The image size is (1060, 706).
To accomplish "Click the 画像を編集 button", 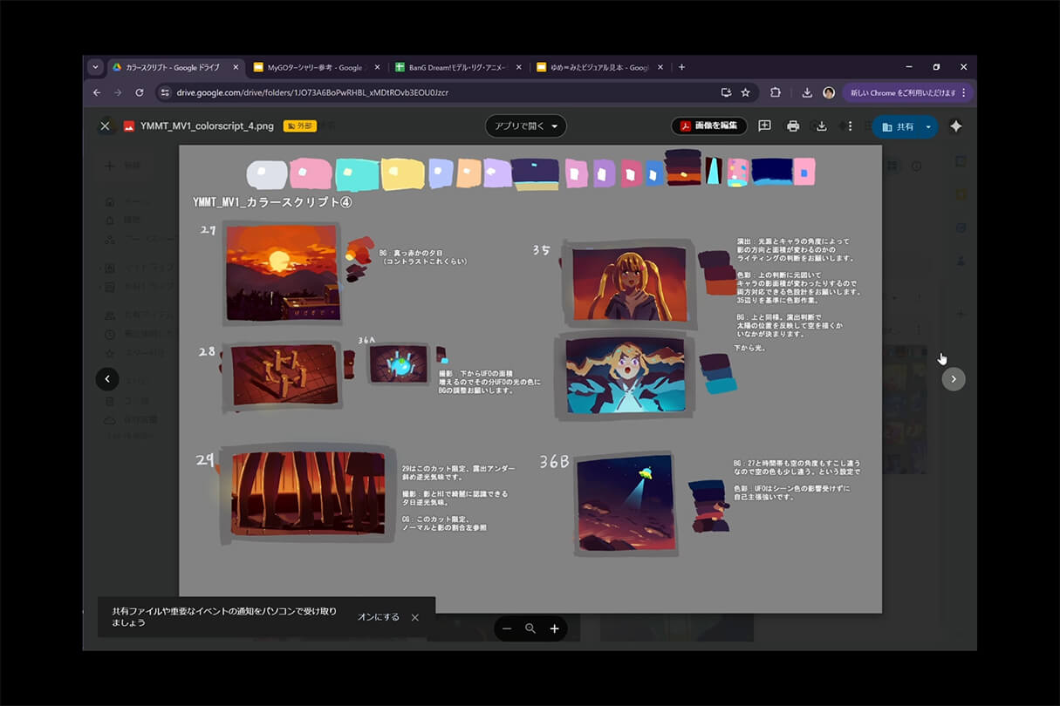I will 709,126.
